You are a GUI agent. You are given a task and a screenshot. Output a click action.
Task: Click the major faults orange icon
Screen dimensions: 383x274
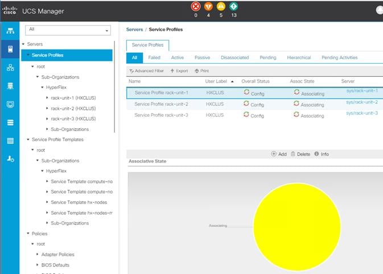tap(208, 7)
